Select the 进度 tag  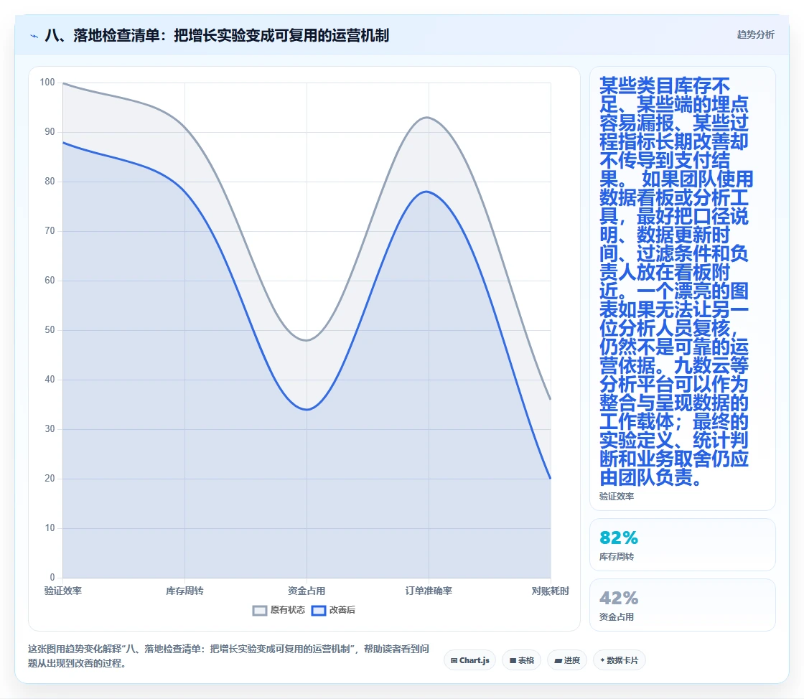point(567,660)
